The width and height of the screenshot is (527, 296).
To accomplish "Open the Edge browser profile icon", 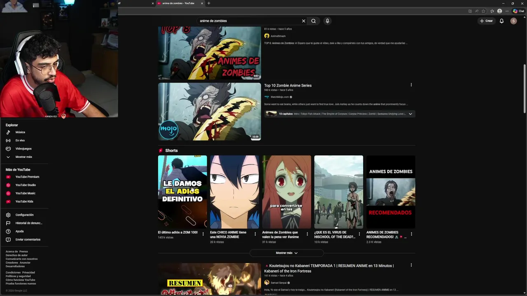I will pos(499,11).
